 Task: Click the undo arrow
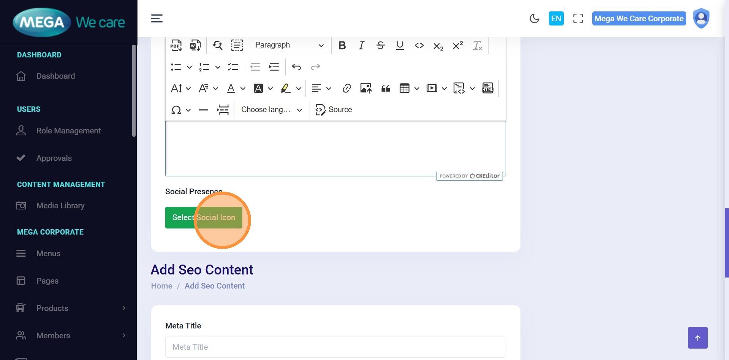click(296, 67)
